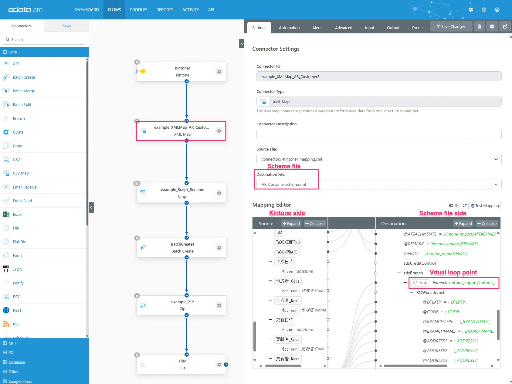
Task: Toggle the loop button on sdsBranch
Action: 420,283
